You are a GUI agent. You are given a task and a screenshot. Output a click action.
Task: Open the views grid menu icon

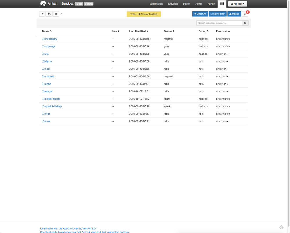222,4
